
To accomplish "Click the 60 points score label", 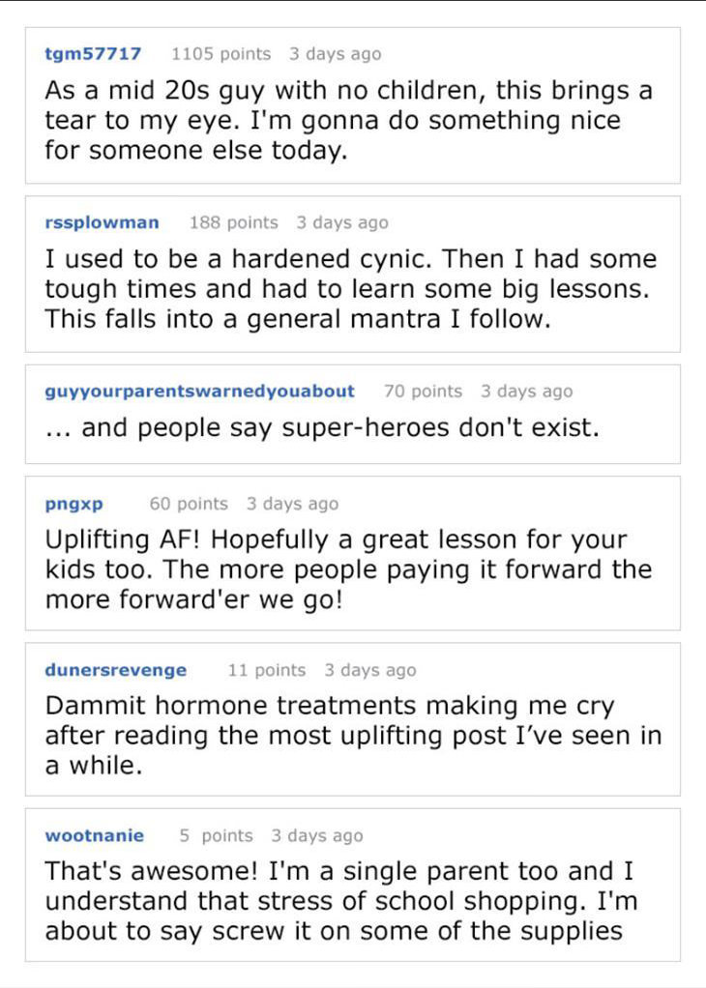I will tap(189, 504).
